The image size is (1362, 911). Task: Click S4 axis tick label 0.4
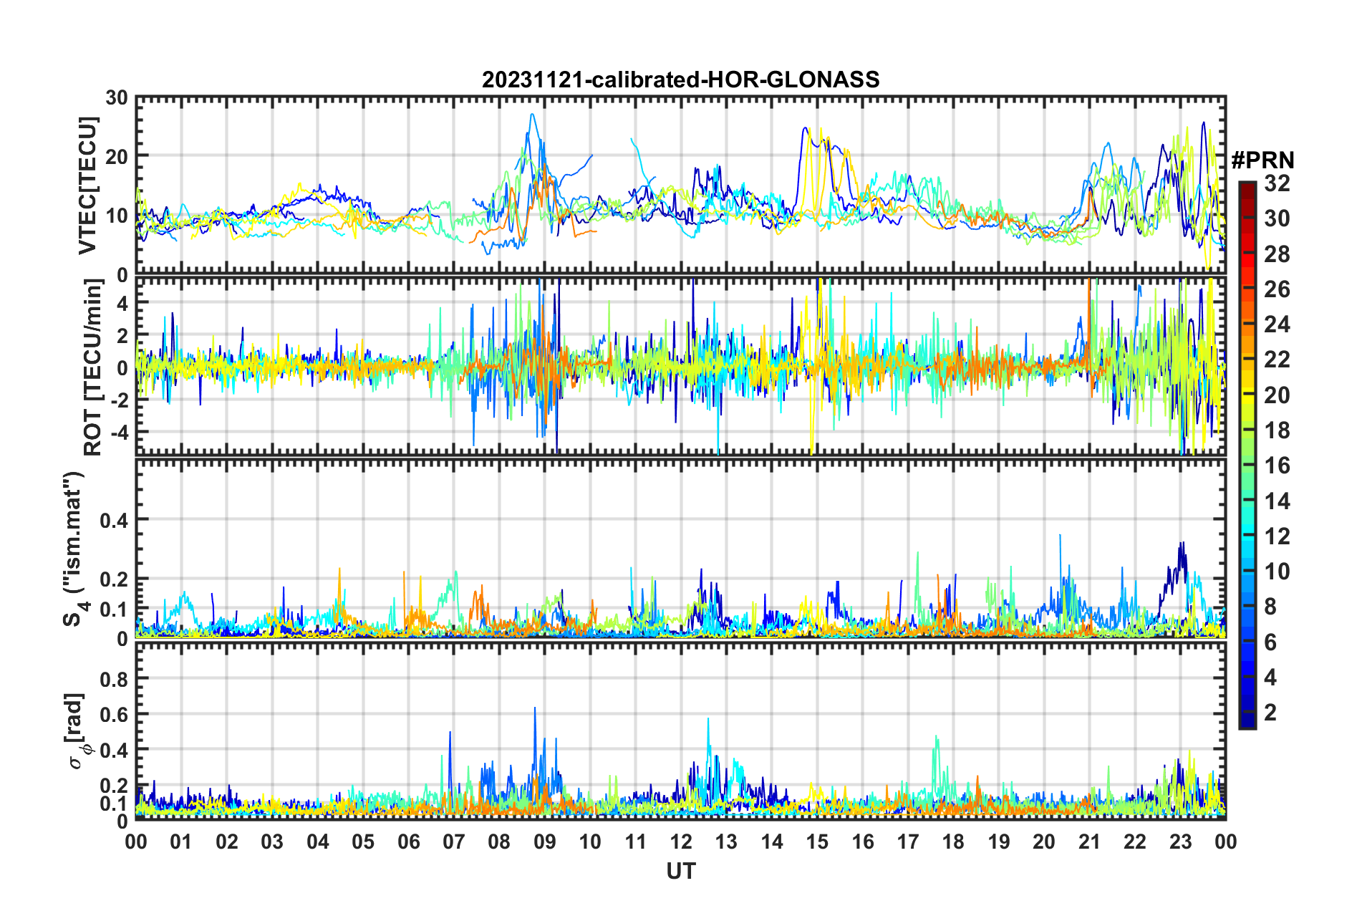(x=113, y=520)
